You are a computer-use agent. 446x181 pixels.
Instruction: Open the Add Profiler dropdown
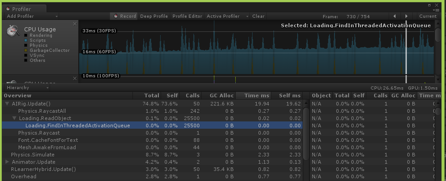[x=32, y=16]
